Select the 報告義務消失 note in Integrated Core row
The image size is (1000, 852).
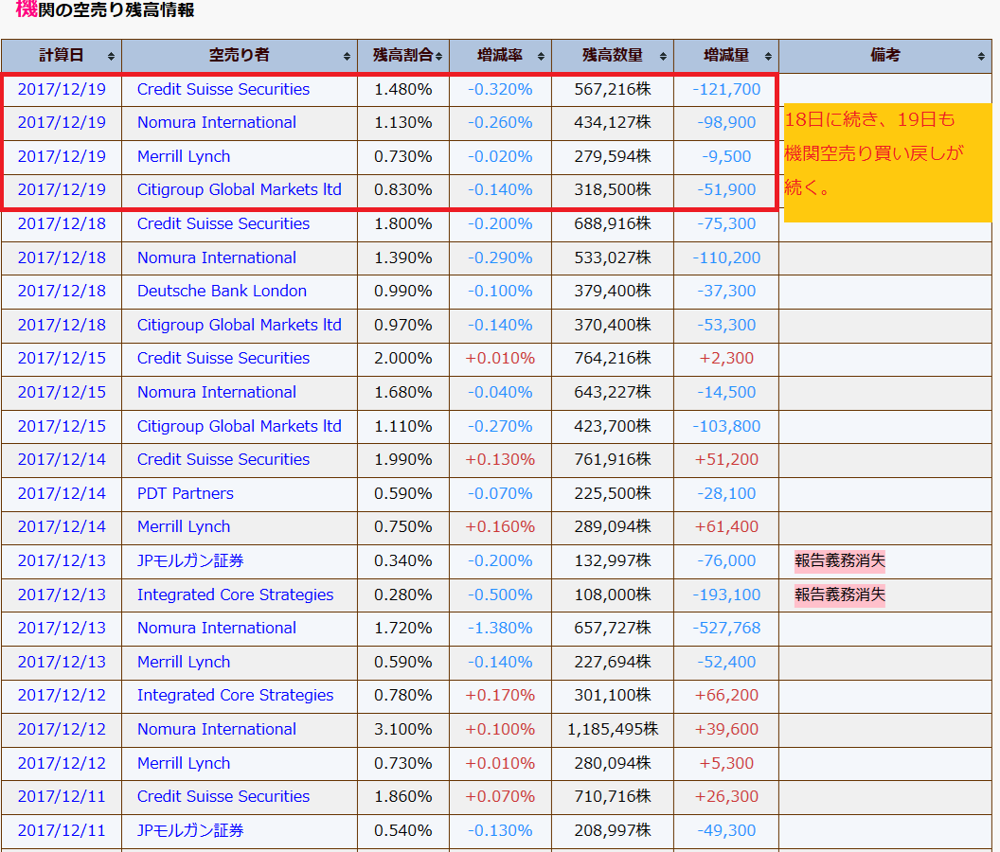(840, 595)
